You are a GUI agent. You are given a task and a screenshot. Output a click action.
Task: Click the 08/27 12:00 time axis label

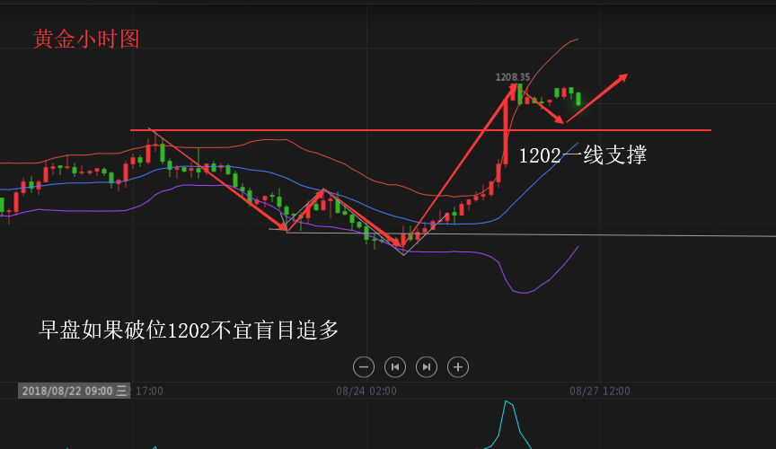[600, 392]
